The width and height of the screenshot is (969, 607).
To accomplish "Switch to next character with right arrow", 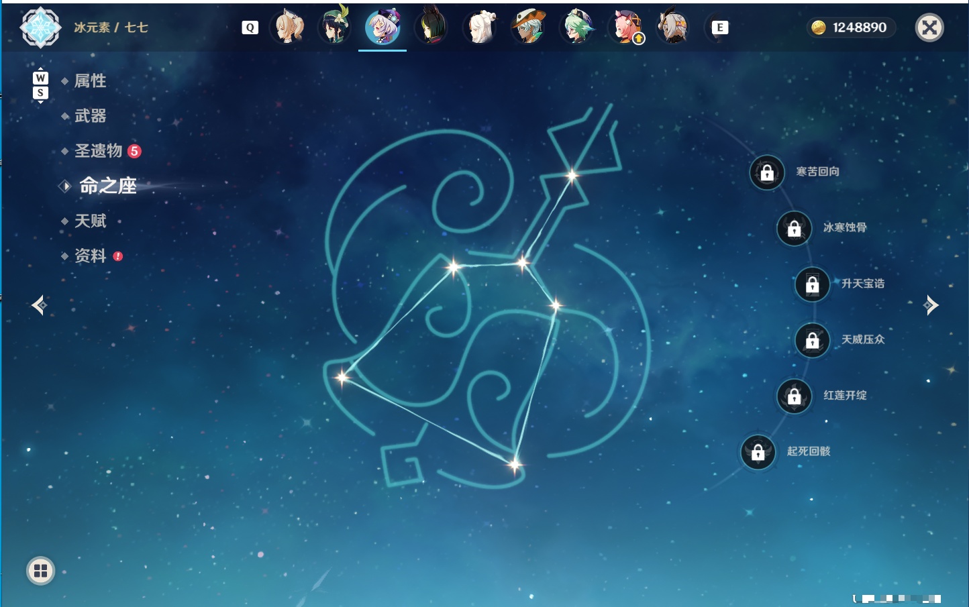I will [931, 305].
